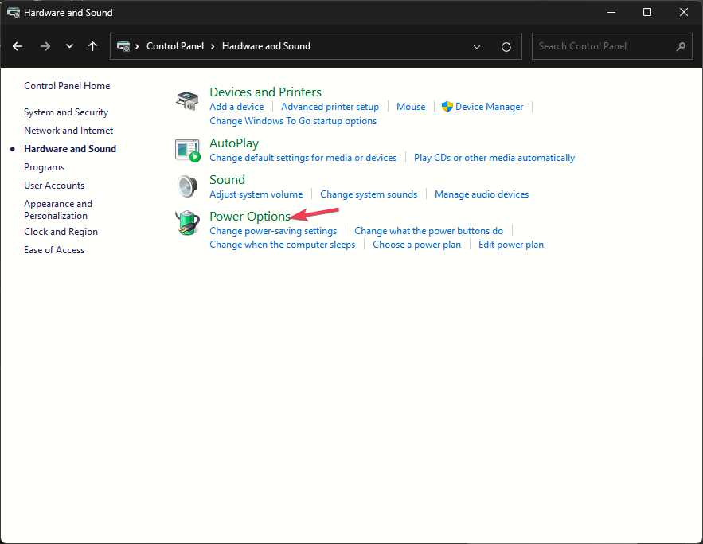703x544 pixels.
Task: Click the Search Control Panel field
Action: click(x=603, y=46)
